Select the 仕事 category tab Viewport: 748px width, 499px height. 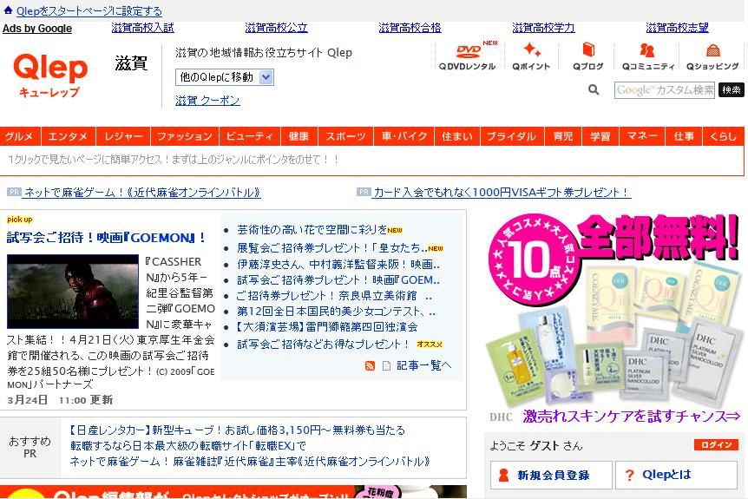tap(684, 136)
